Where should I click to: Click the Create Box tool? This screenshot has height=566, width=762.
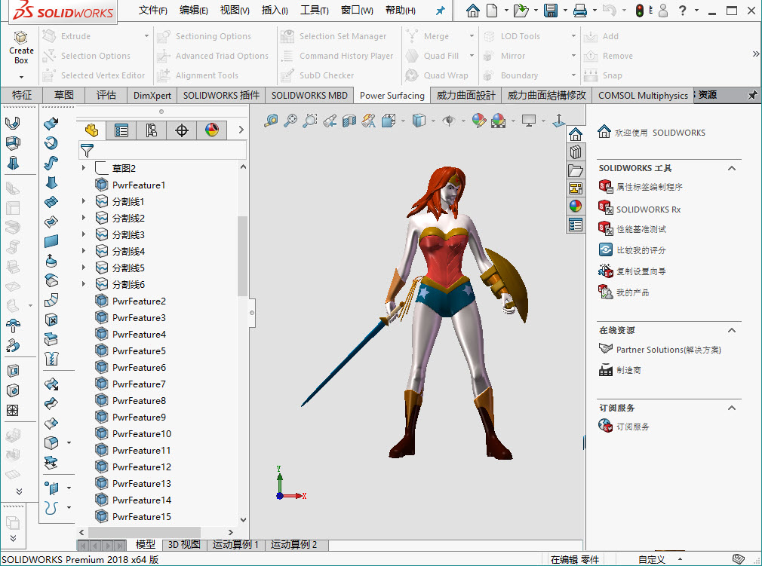[x=21, y=47]
